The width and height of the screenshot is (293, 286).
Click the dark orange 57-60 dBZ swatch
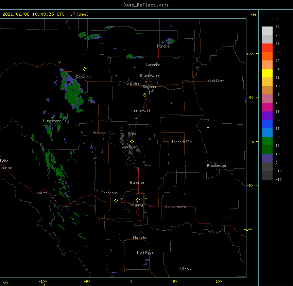[267, 56]
